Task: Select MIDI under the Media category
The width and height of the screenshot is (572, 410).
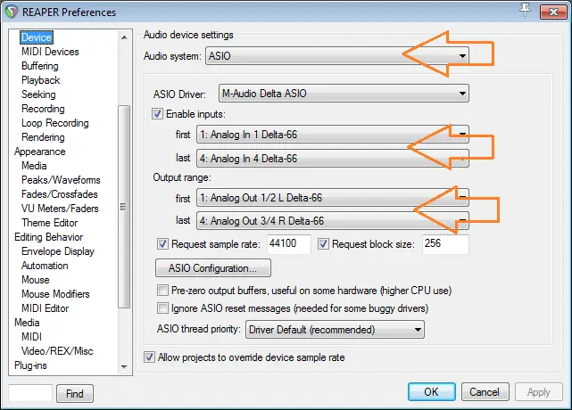Action: coord(31,336)
